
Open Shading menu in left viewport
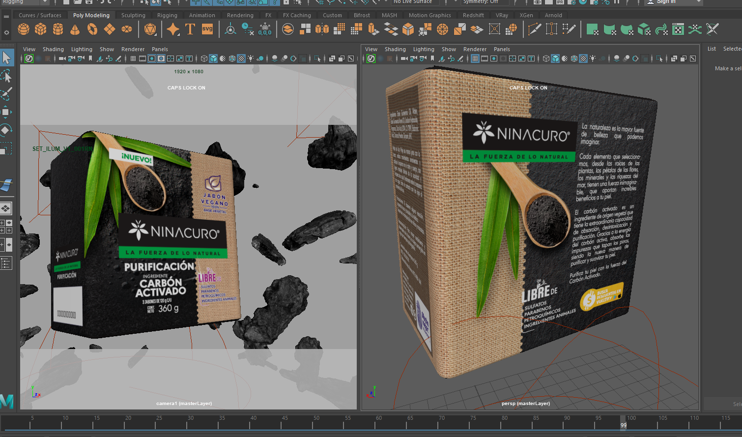coord(53,49)
